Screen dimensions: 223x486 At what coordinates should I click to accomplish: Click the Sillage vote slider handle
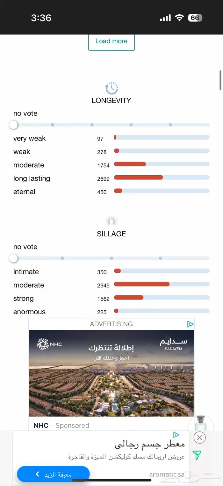coord(13,258)
